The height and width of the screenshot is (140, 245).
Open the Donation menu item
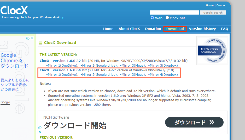pyautogui.click(x=153, y=29)
